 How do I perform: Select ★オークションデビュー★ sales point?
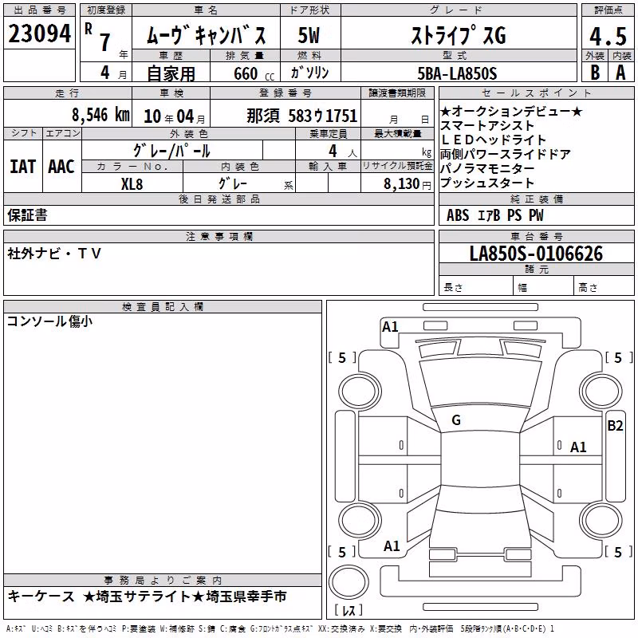[x=511, y=111]
